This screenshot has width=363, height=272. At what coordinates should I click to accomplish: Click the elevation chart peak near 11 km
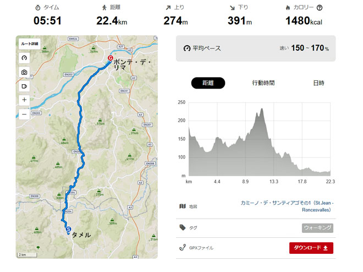pos(262,109)
